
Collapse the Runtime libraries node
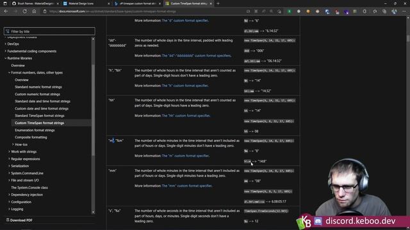tap(6, 58)
